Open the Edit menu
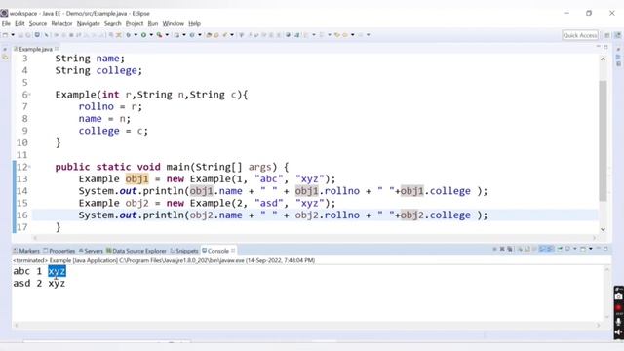 click(19, 23)
